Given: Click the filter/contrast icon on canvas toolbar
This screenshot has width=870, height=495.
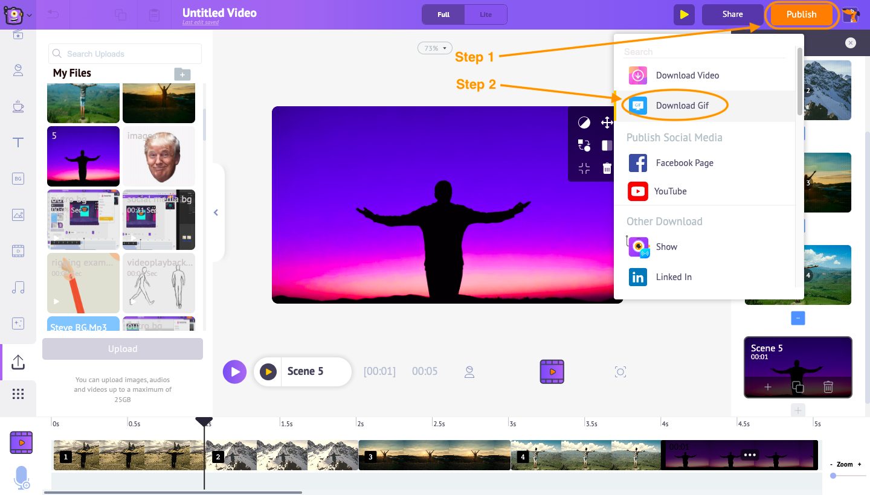Looking at the screenshot, I should (x=584, y=123).
